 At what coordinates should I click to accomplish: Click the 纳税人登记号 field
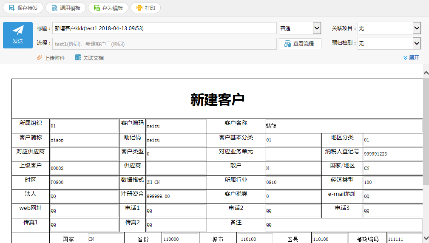(392, 154)
